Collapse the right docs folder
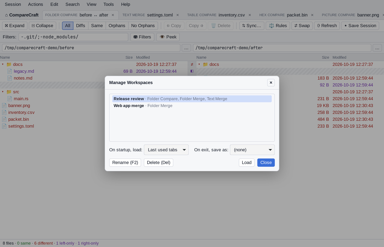 (x=199, y=64)
